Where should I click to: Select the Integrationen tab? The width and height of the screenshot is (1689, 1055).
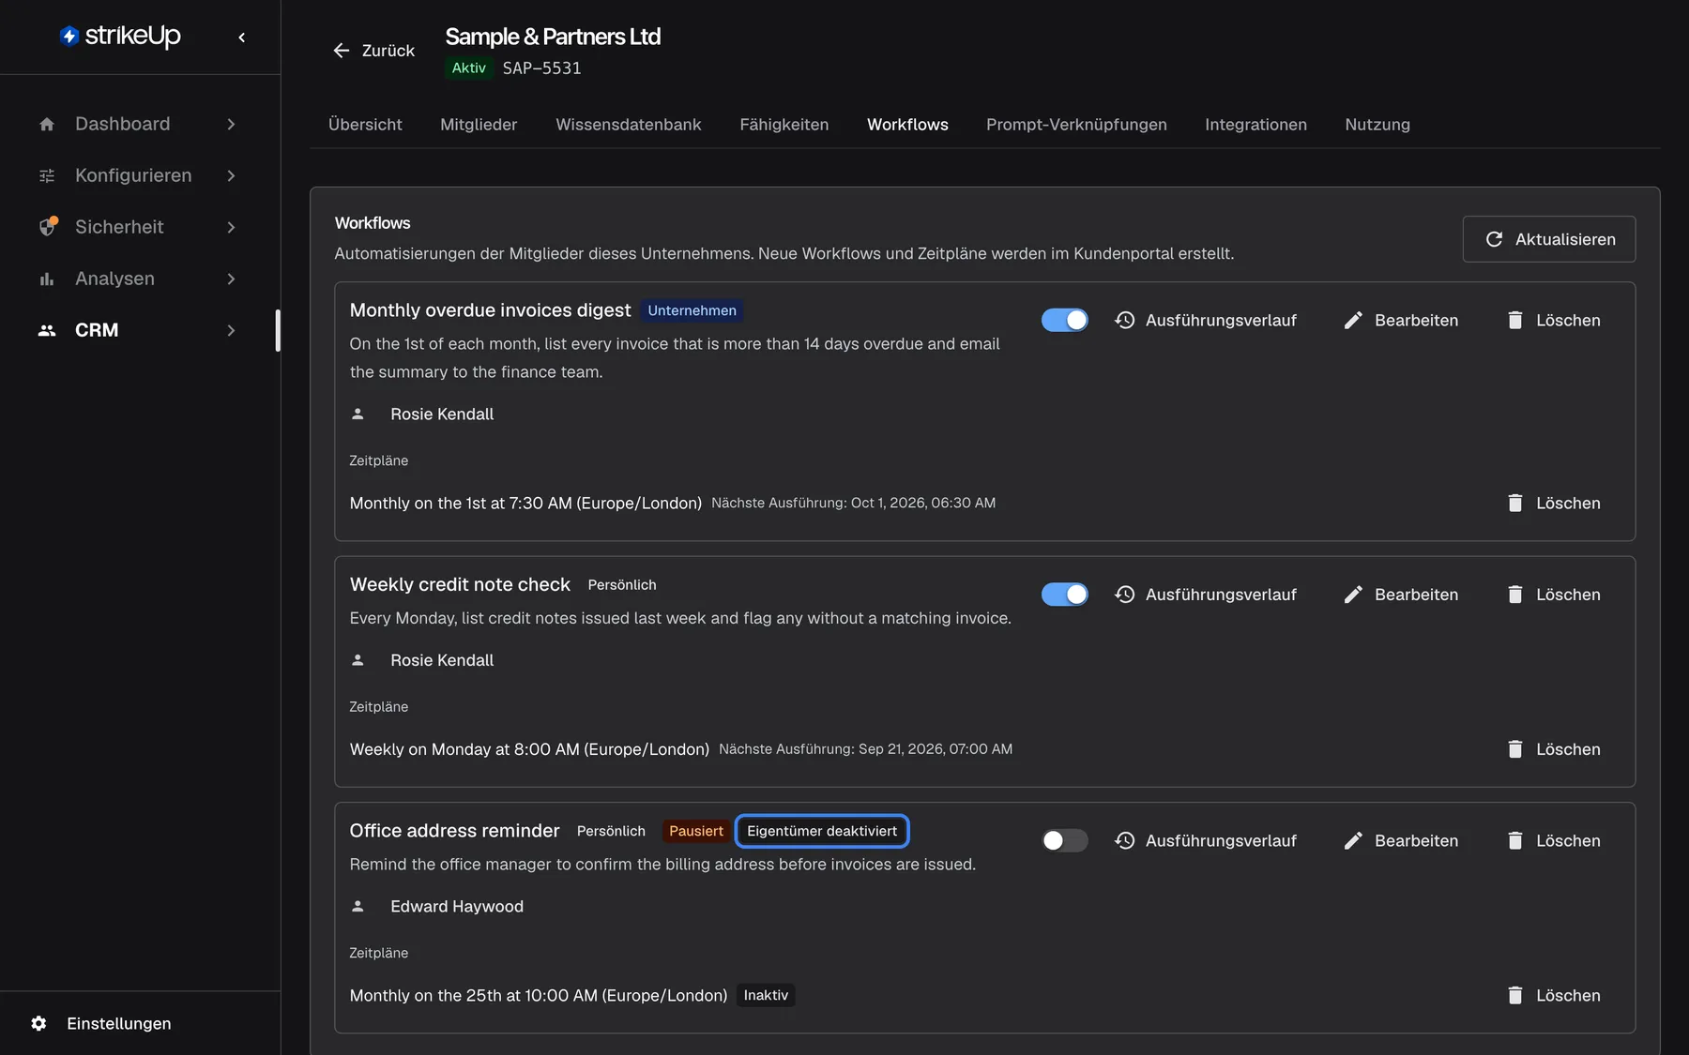(x=1255, y=125)
